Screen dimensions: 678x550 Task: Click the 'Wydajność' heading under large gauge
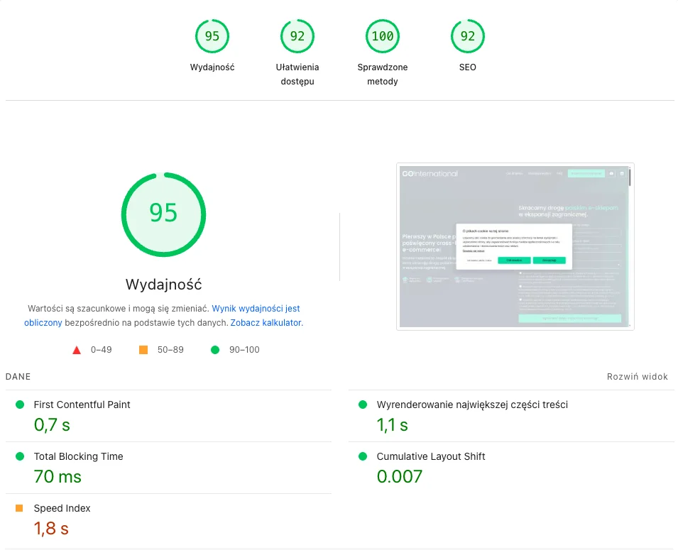163,285
